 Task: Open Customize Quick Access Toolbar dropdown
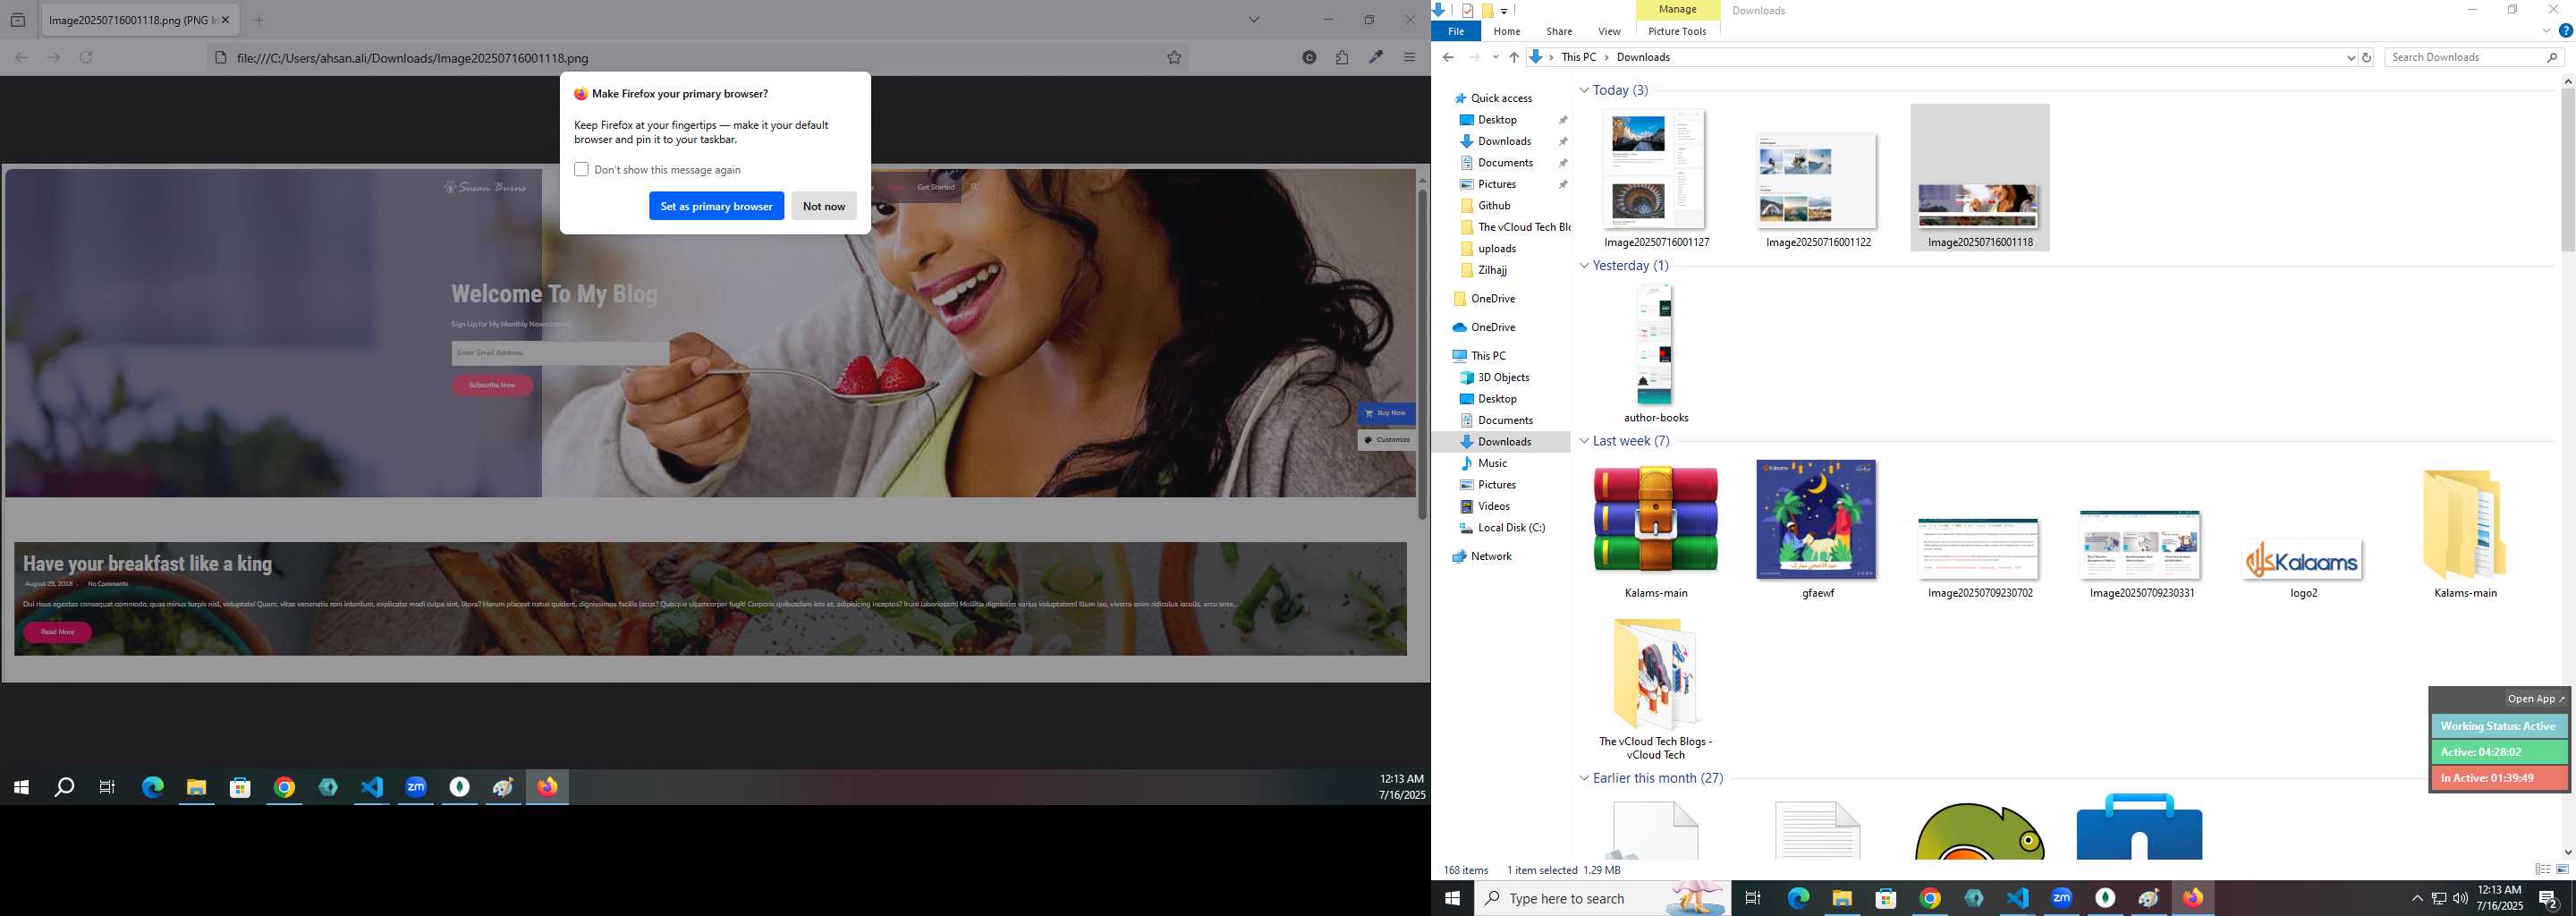tap(1504, 11)
